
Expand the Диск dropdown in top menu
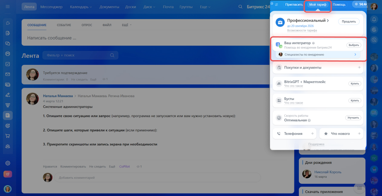coord(152,7)
